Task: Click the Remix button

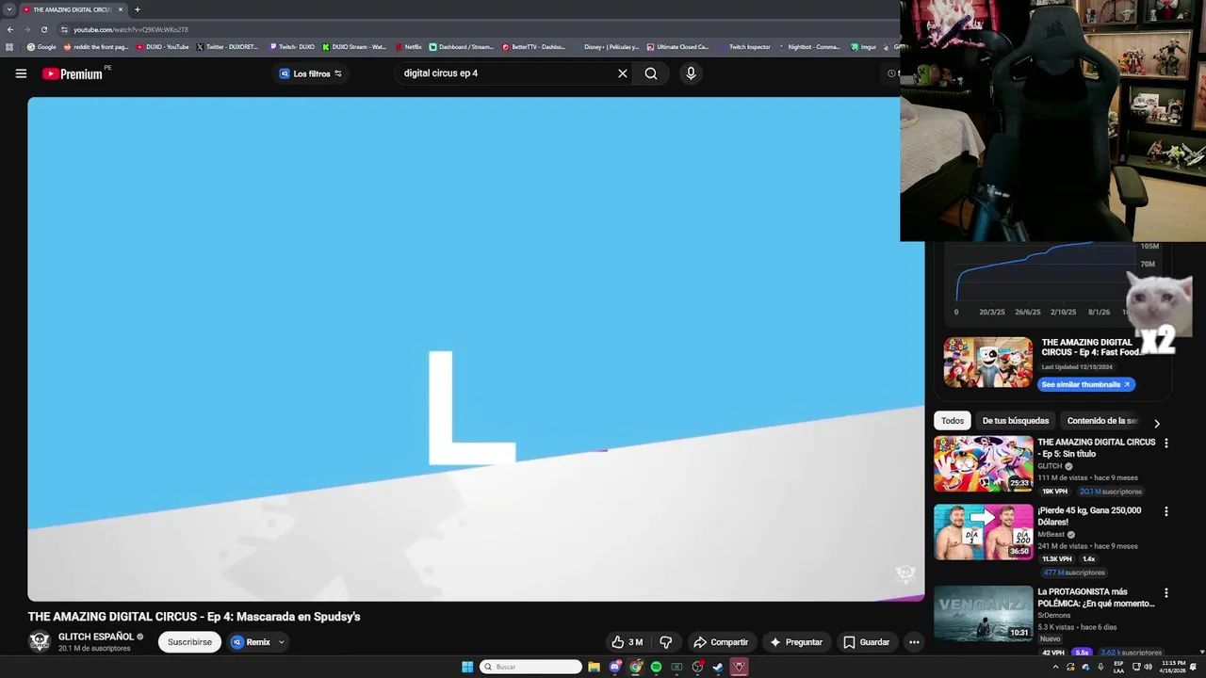Action: pos(251,642)
